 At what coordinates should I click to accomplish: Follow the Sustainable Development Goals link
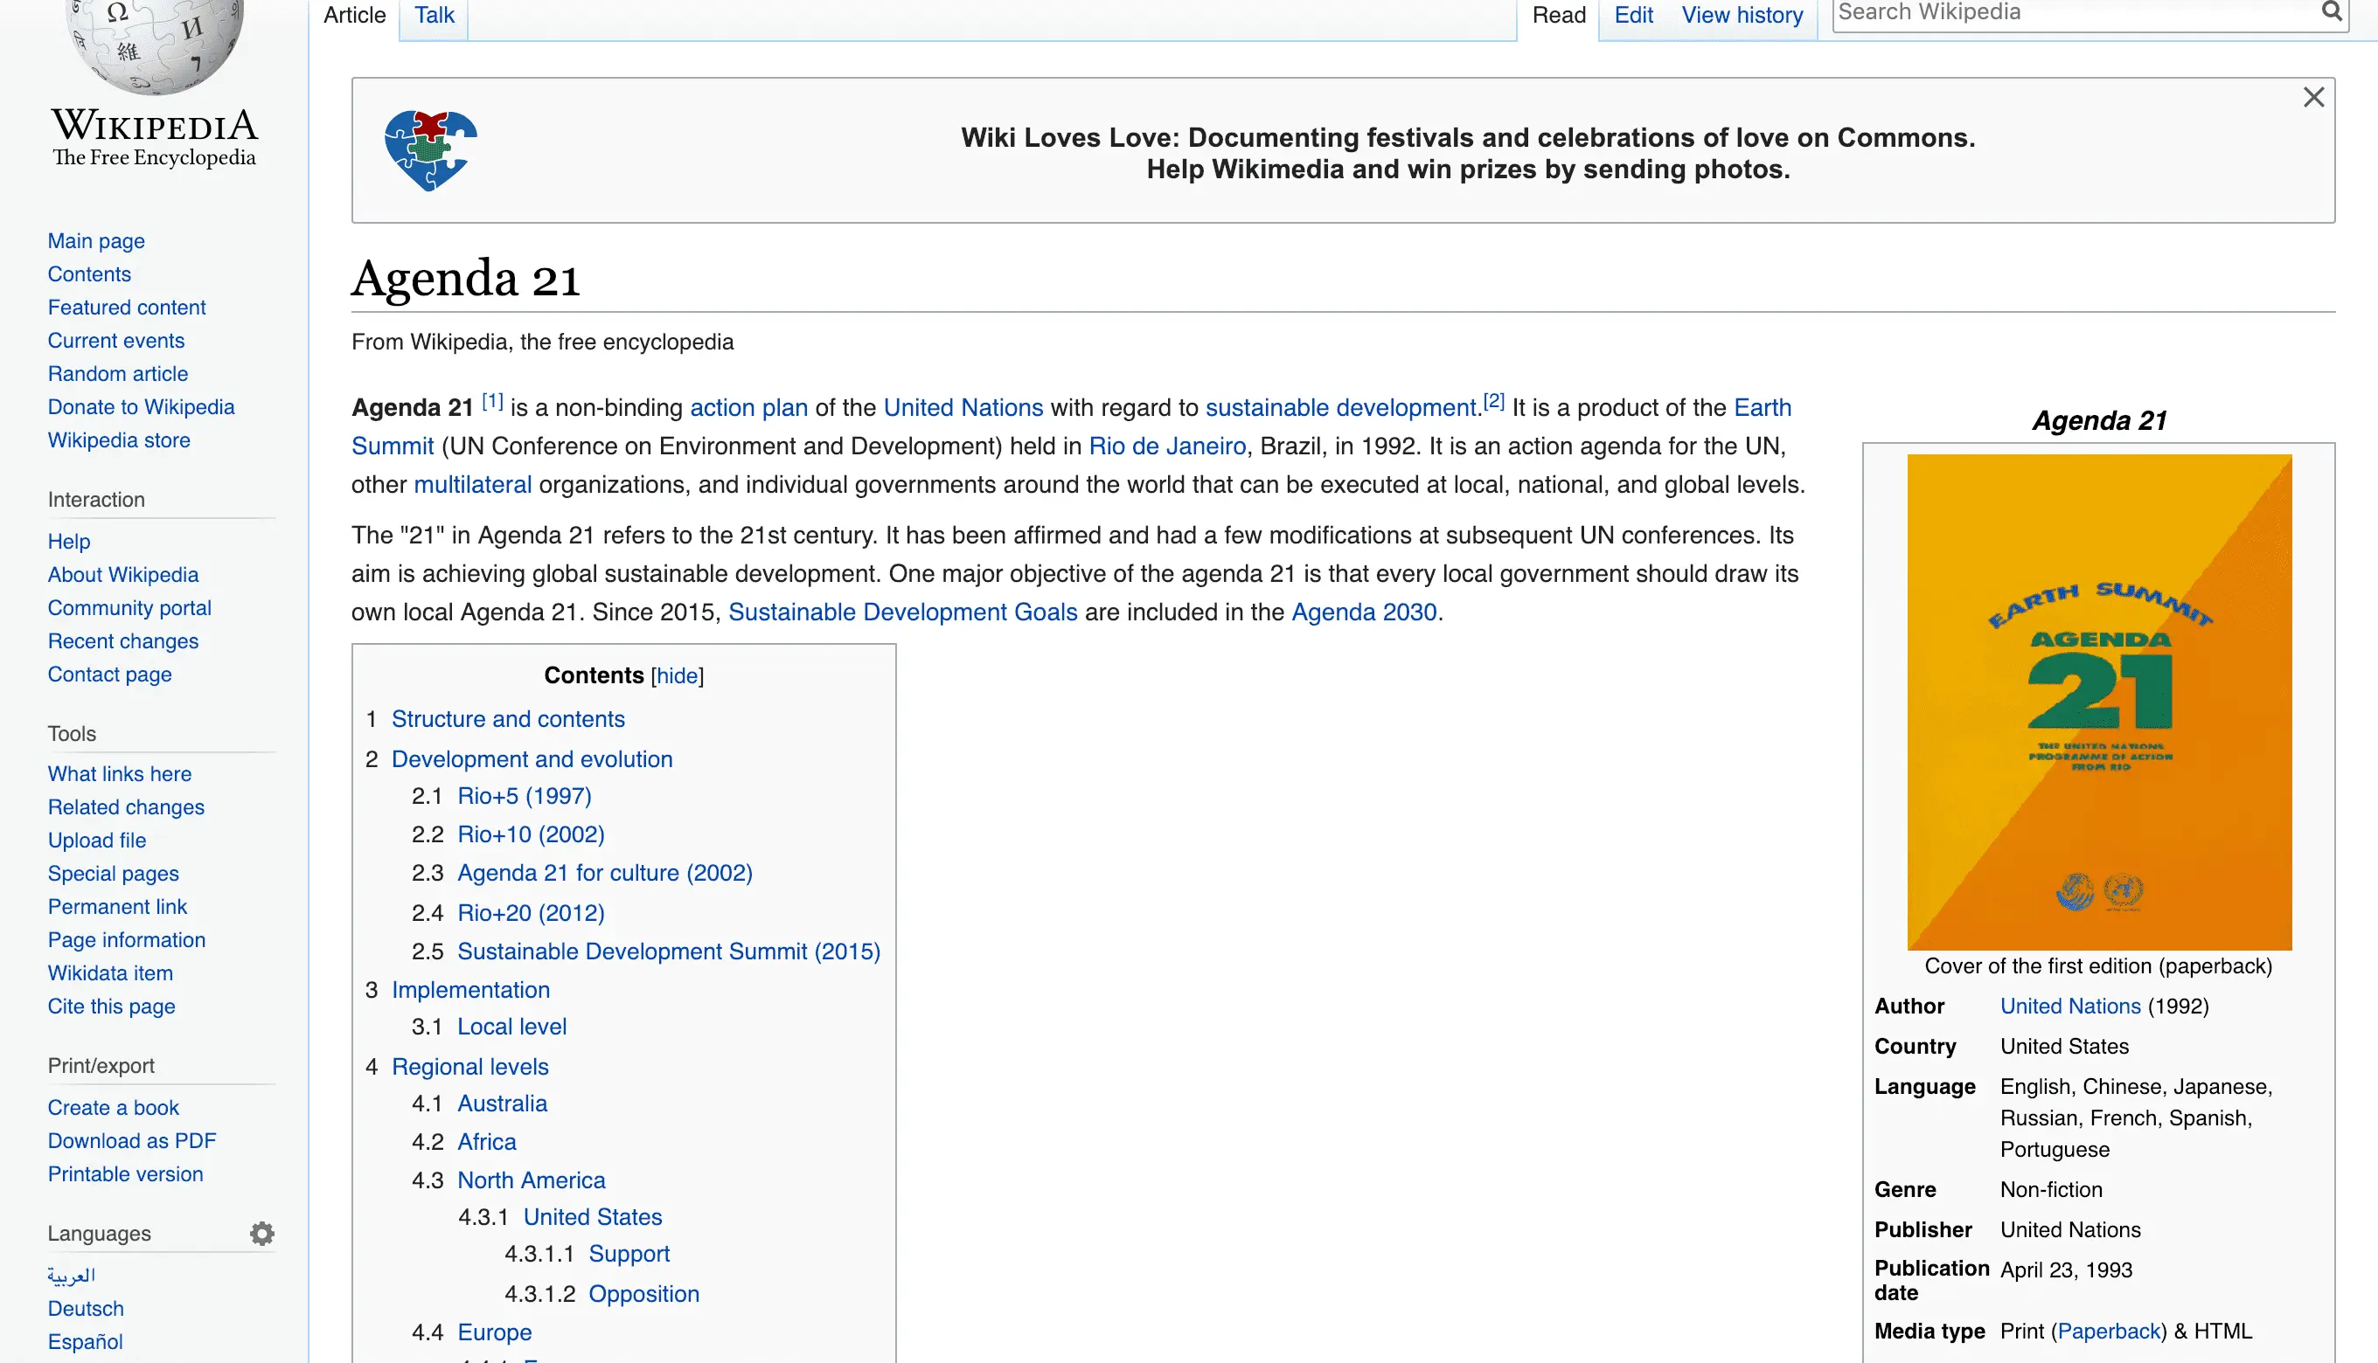902,612
